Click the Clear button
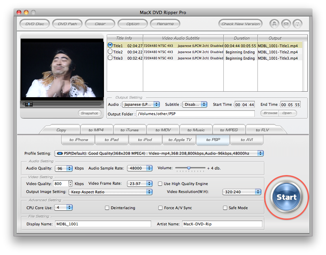Viewport: 326px width, 255px height. [100, 24]
